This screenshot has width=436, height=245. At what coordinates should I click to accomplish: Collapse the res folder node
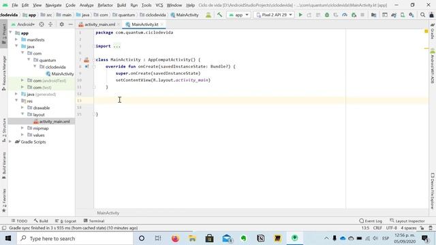click(x=16, y=101)
